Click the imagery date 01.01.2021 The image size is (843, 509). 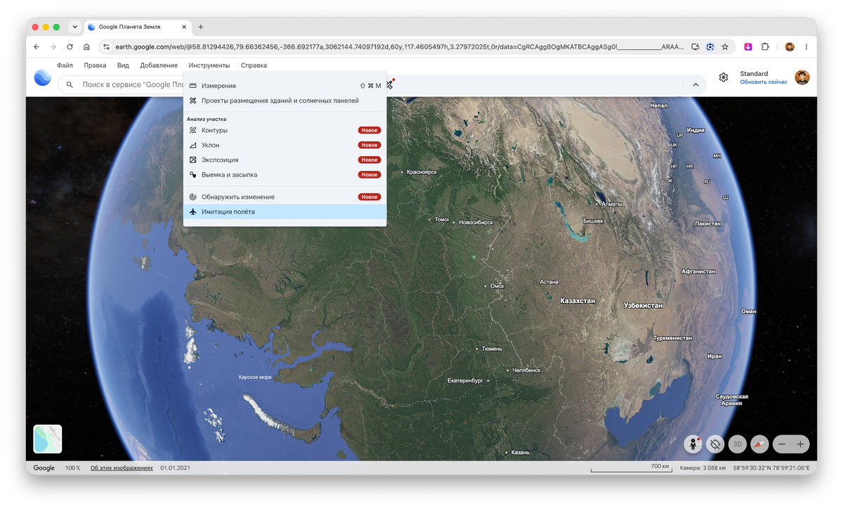pos(175,468)
